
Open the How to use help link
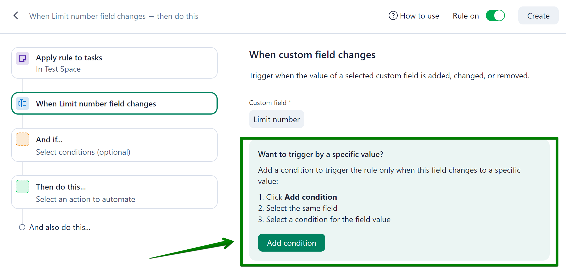419,16
